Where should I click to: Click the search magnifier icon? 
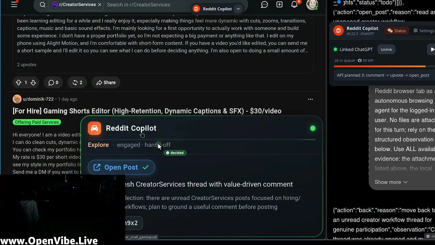point(42,5)
